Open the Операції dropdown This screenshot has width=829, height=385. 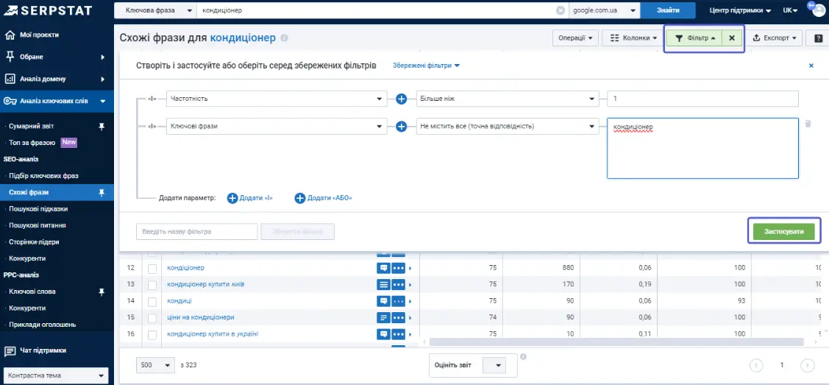[x=575, y=38]
